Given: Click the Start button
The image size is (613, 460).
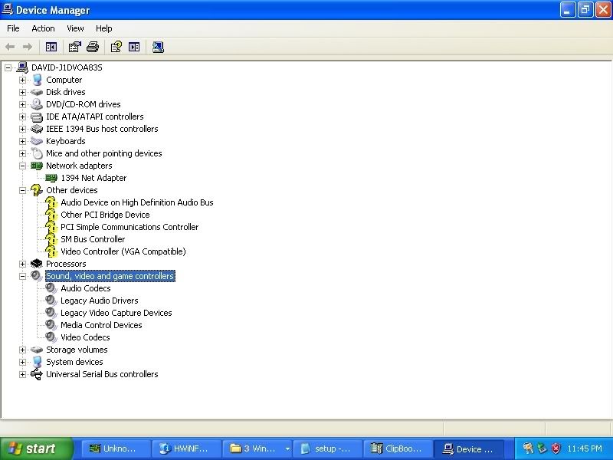Looking at the screenshot, I should point(37,449).
